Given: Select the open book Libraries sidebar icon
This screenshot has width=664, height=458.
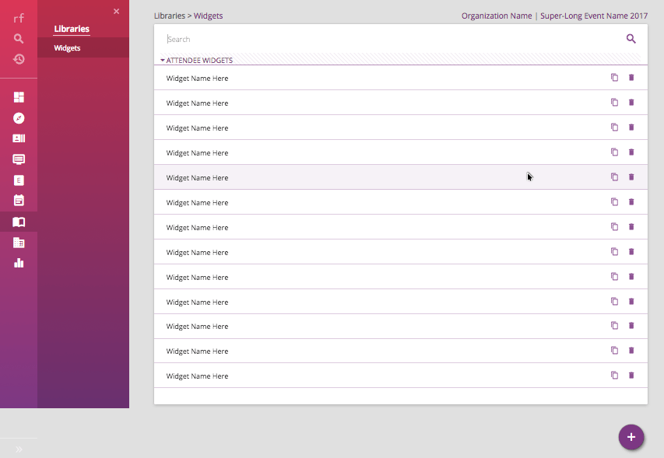Looking at the screenshot, I should pos(19,222).
